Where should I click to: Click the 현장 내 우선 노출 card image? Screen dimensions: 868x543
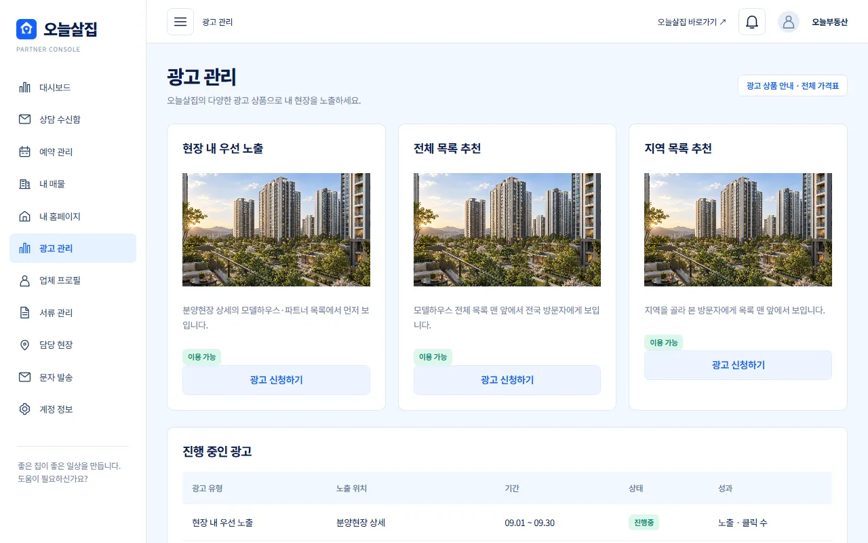point(276,229)
